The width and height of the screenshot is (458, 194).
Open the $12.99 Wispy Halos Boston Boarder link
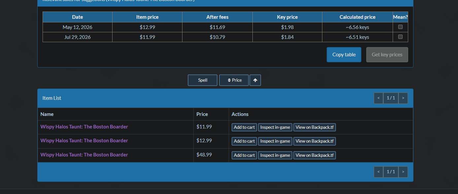point(84,141)
